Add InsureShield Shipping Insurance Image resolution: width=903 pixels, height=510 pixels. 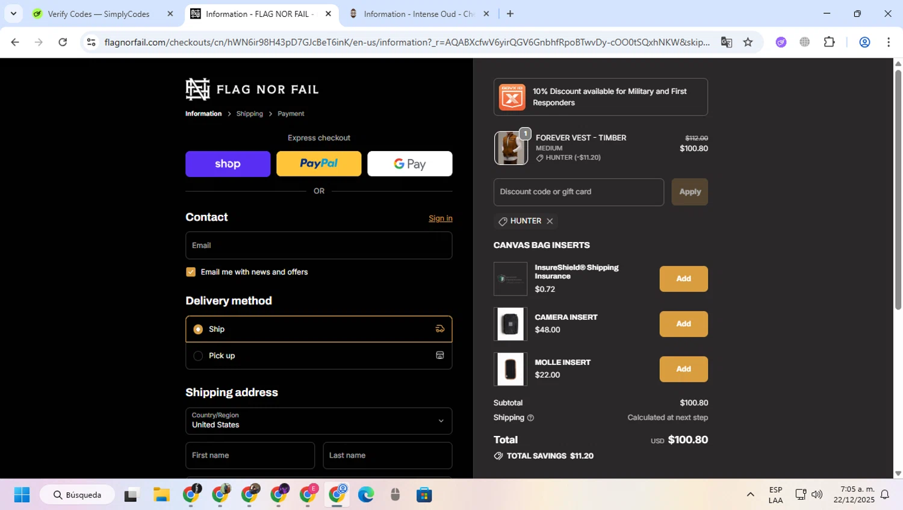[683, 279]
